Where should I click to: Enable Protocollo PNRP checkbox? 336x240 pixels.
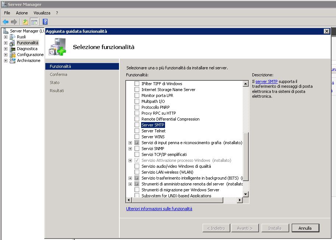[137, 107]
